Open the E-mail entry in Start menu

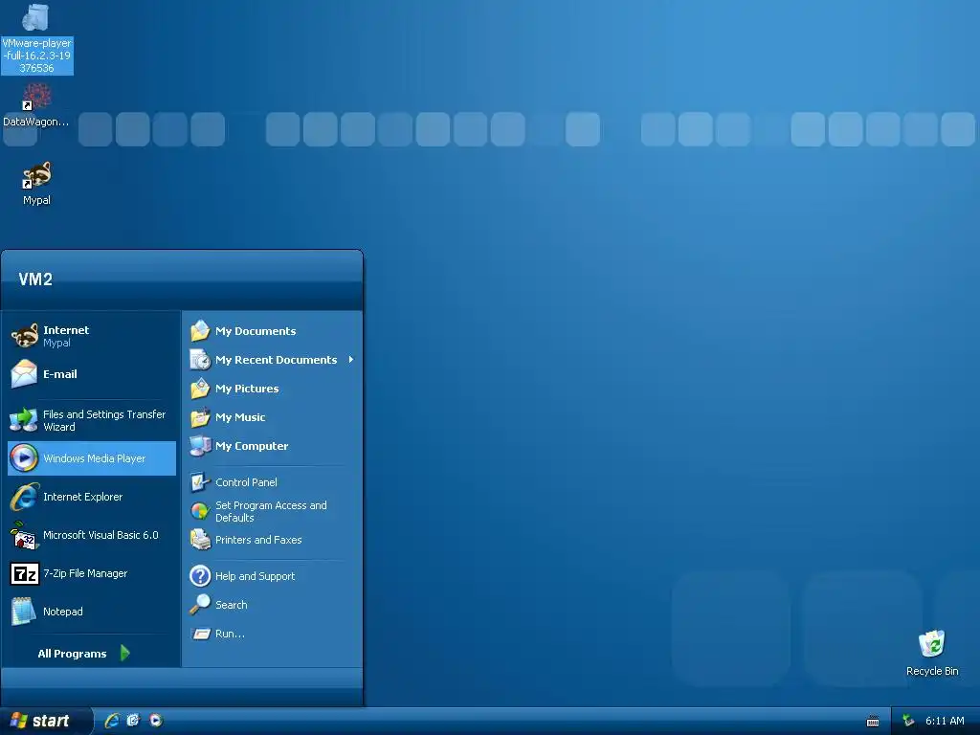(x=92, y=374)
